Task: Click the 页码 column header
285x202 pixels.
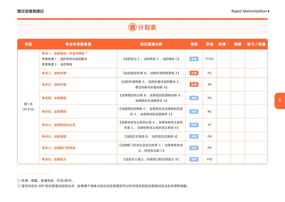Action: [x=209, y=44]
